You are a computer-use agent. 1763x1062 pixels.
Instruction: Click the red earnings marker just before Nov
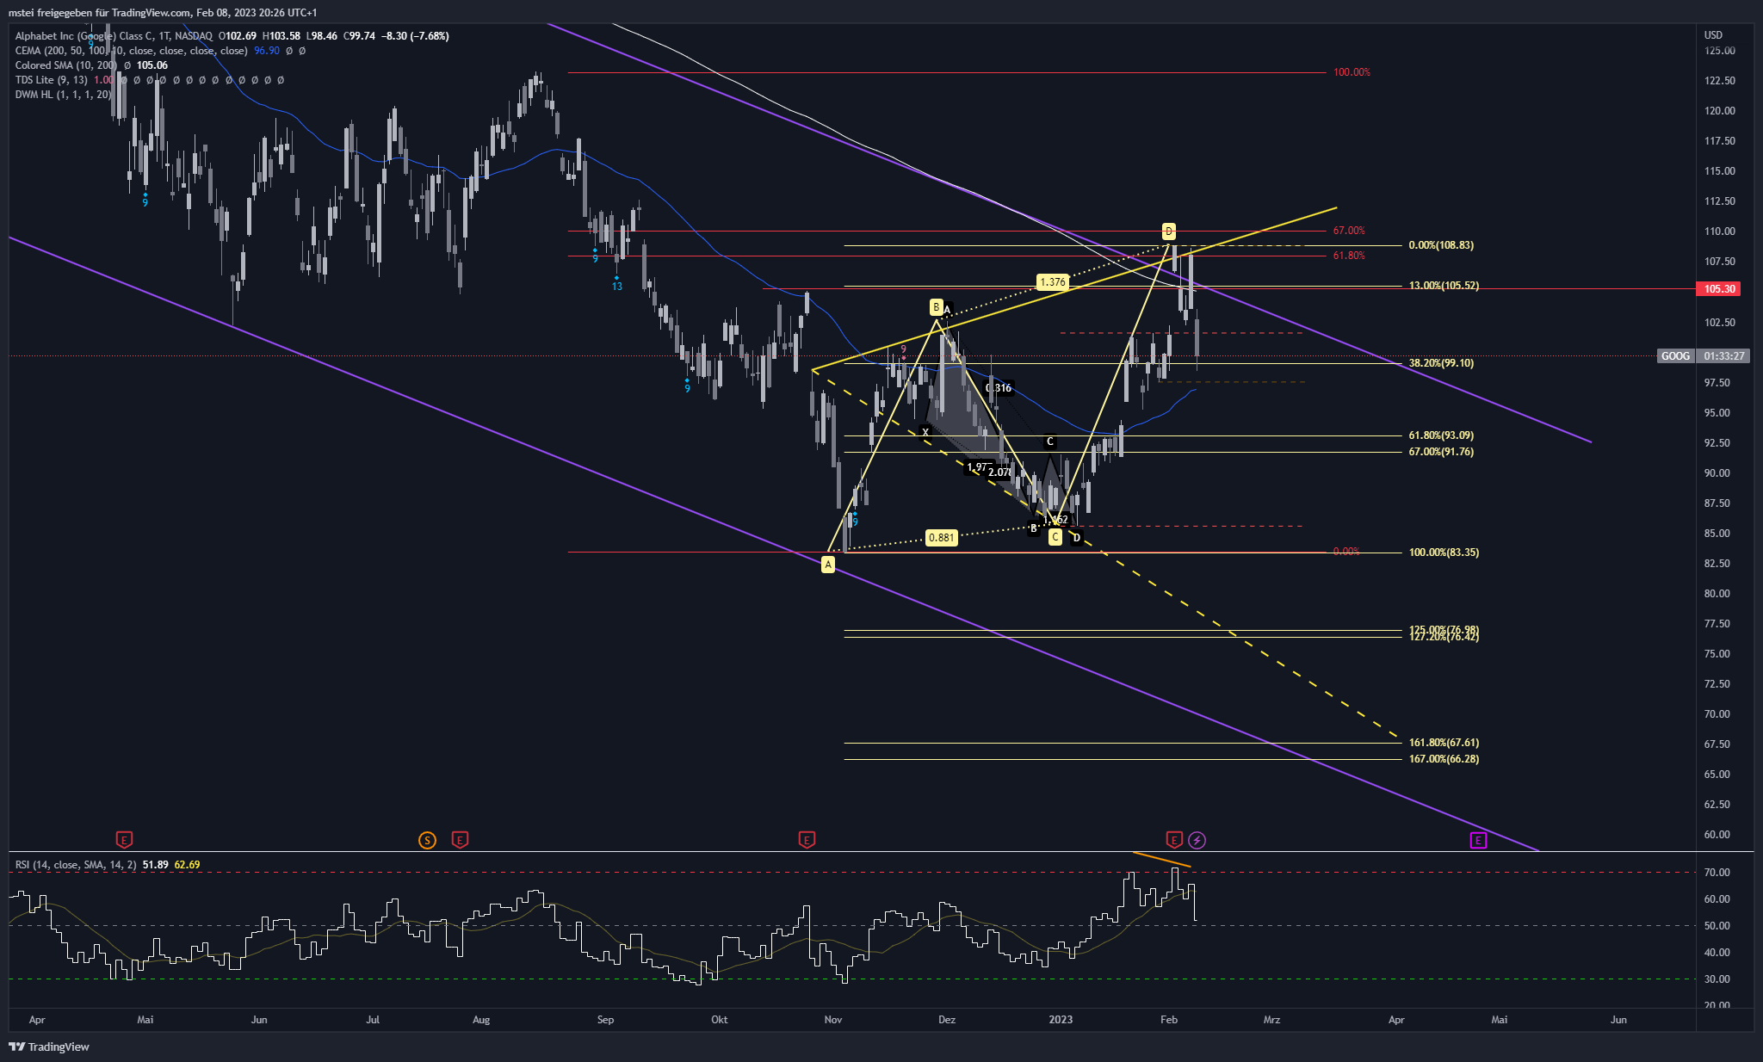(807, 839)
